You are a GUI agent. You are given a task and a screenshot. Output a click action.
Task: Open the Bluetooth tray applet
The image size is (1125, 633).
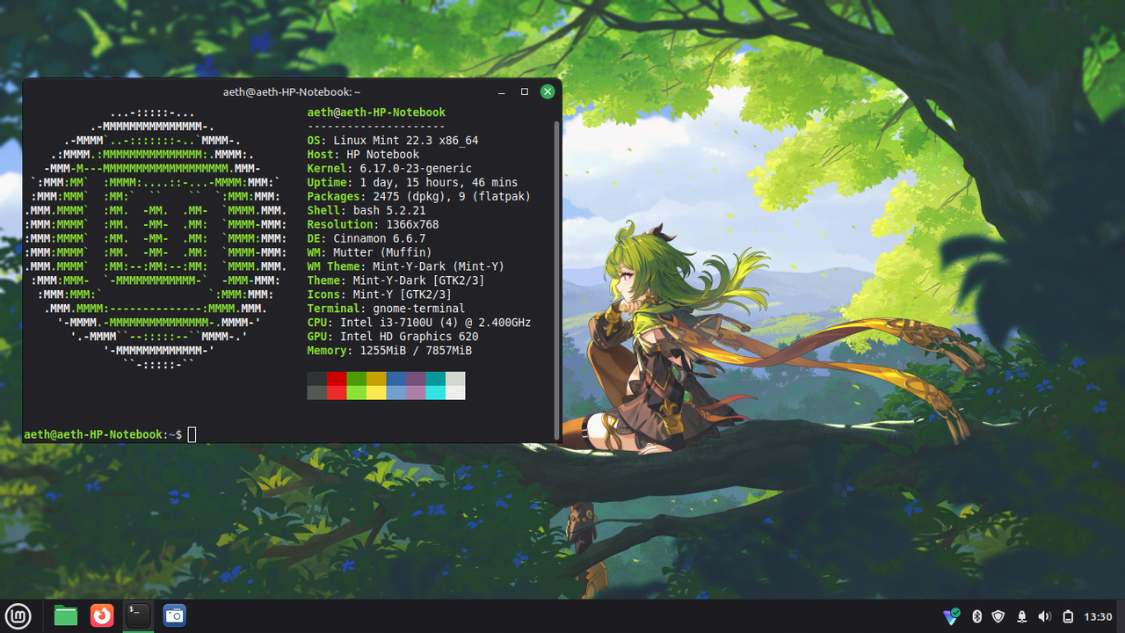976,616
